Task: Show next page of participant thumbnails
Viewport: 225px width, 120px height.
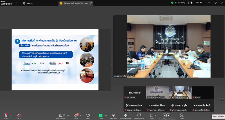Action: (223, 99)
